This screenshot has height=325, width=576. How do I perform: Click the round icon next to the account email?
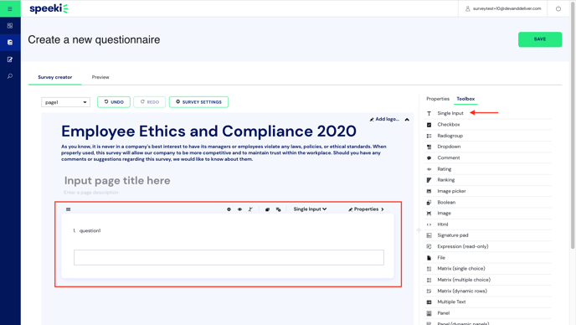point(558,8)
